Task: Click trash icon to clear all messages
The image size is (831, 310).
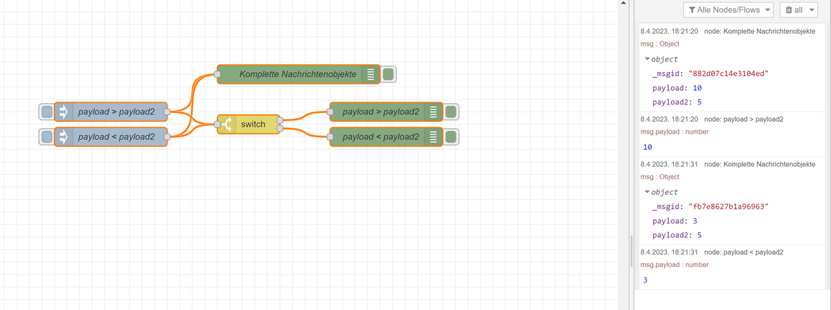Action: 789,10
